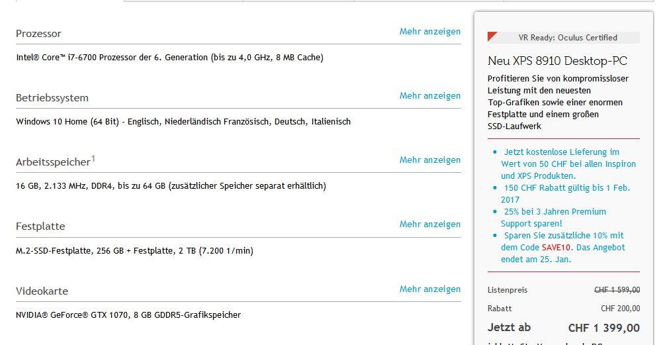Click the Festplatte section heading
The height and width of the screenshot is (345, 665).
coord(40,226)
